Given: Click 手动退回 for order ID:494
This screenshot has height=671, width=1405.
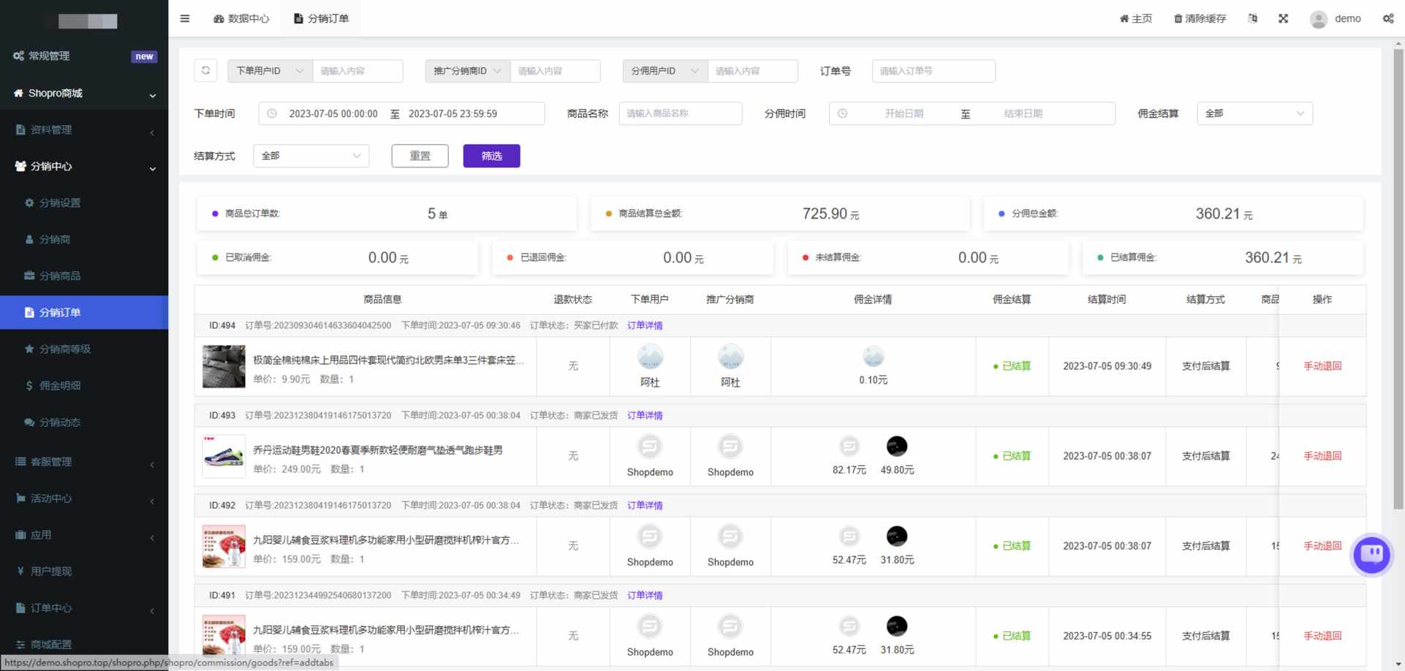Looking at the screenshot, I should tap(1322, 366).
